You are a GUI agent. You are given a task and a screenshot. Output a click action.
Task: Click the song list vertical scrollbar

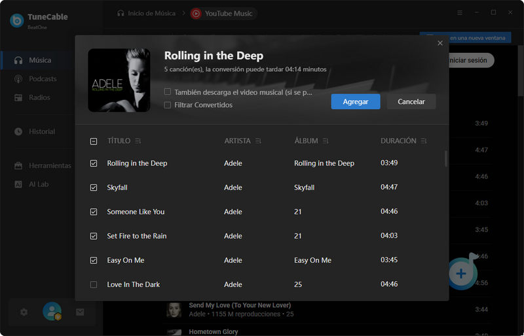[446, 159]
